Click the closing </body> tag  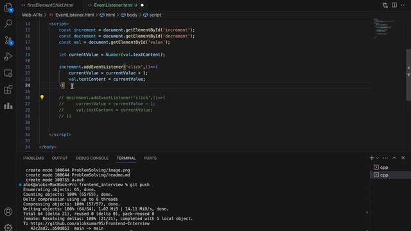(48, 147)
